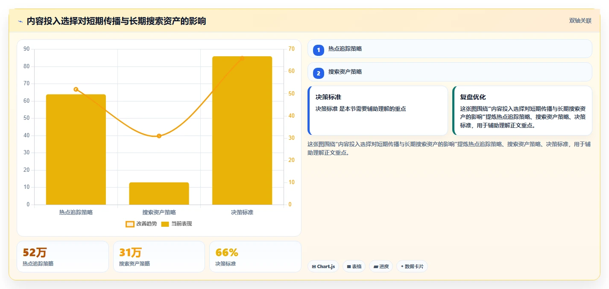This screenshot has width=609, height=289.
Task: Click the right axis value 70
Action: point(292,49)
